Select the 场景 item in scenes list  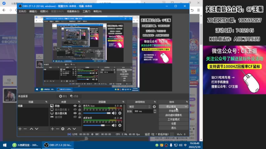[x=33, y=106]
